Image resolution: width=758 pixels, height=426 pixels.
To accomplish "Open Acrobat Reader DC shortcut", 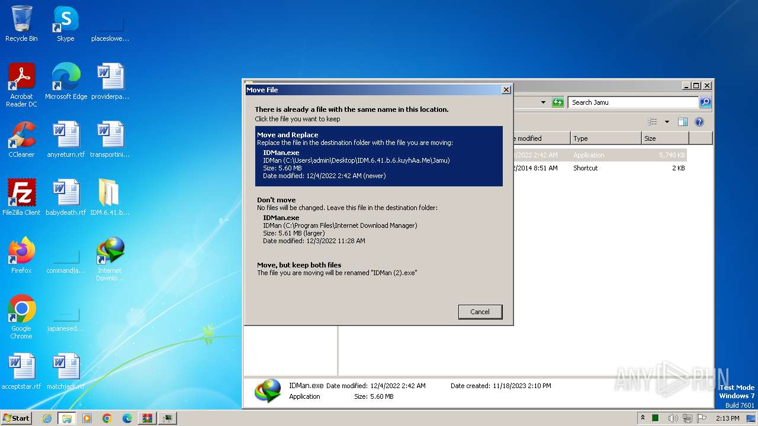I will pos(21,85).
